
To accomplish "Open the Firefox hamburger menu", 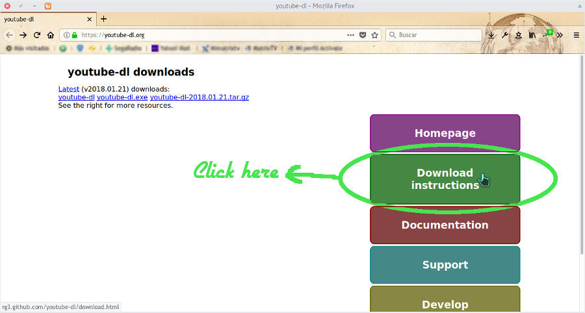I will pos(577,35).
